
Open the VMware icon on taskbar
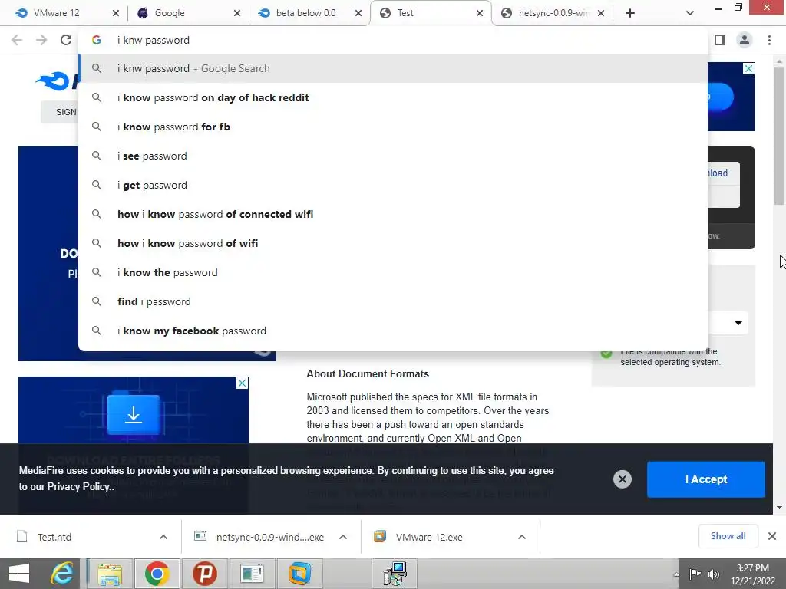[x=299, y=574]
